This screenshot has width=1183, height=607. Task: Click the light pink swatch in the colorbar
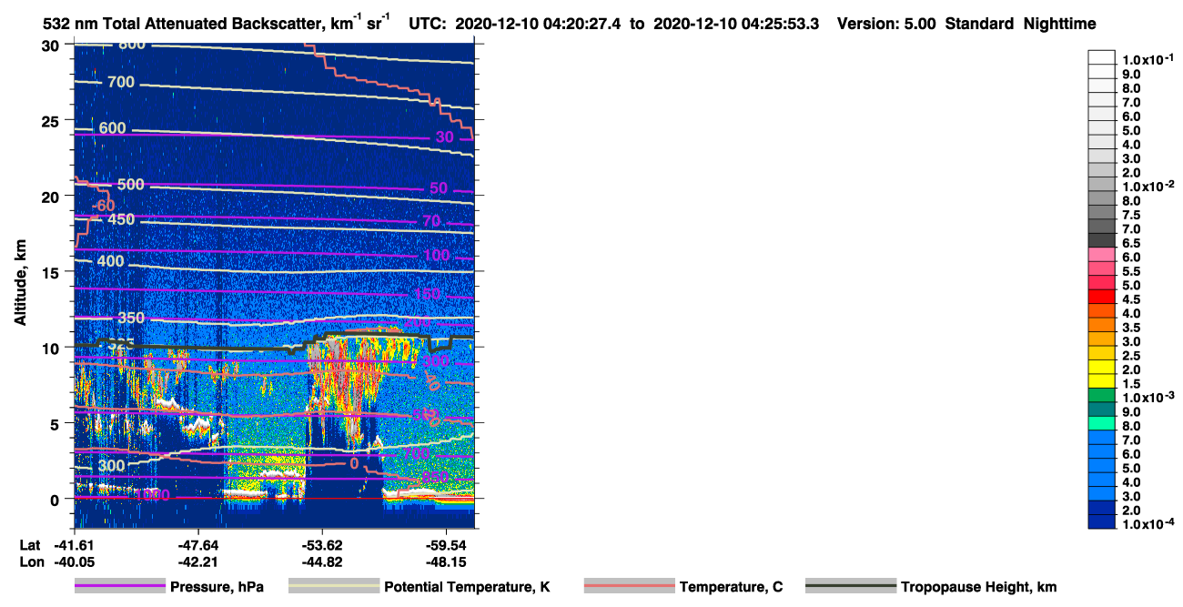(1101, 255)
